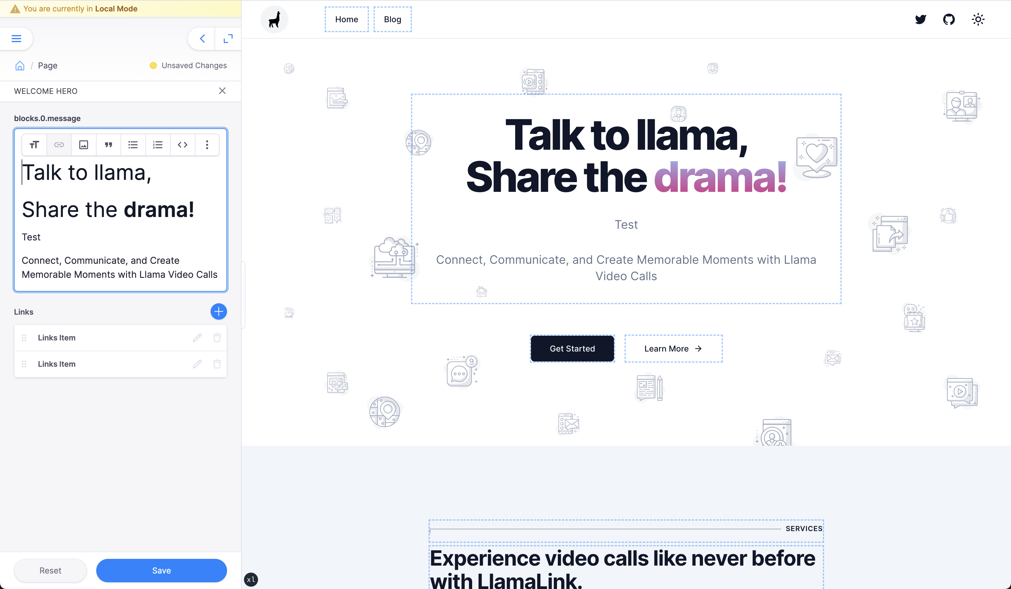Click the collapse sidebar arrow toggle
This screenshot has height=589, width=1011.
point(201,39)
